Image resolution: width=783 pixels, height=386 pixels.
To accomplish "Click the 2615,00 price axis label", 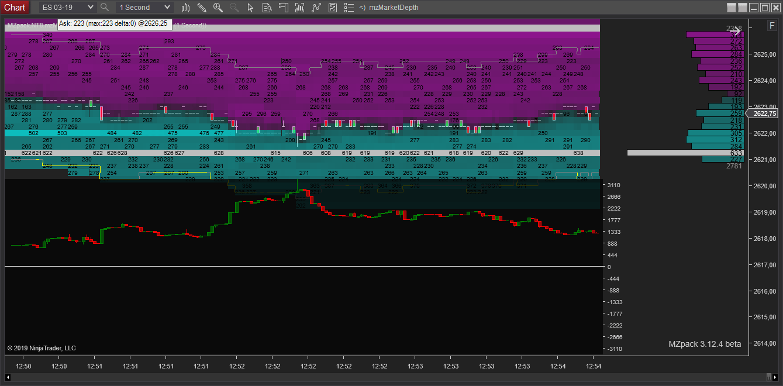I will pyautogui.click(x=765, y=317).
